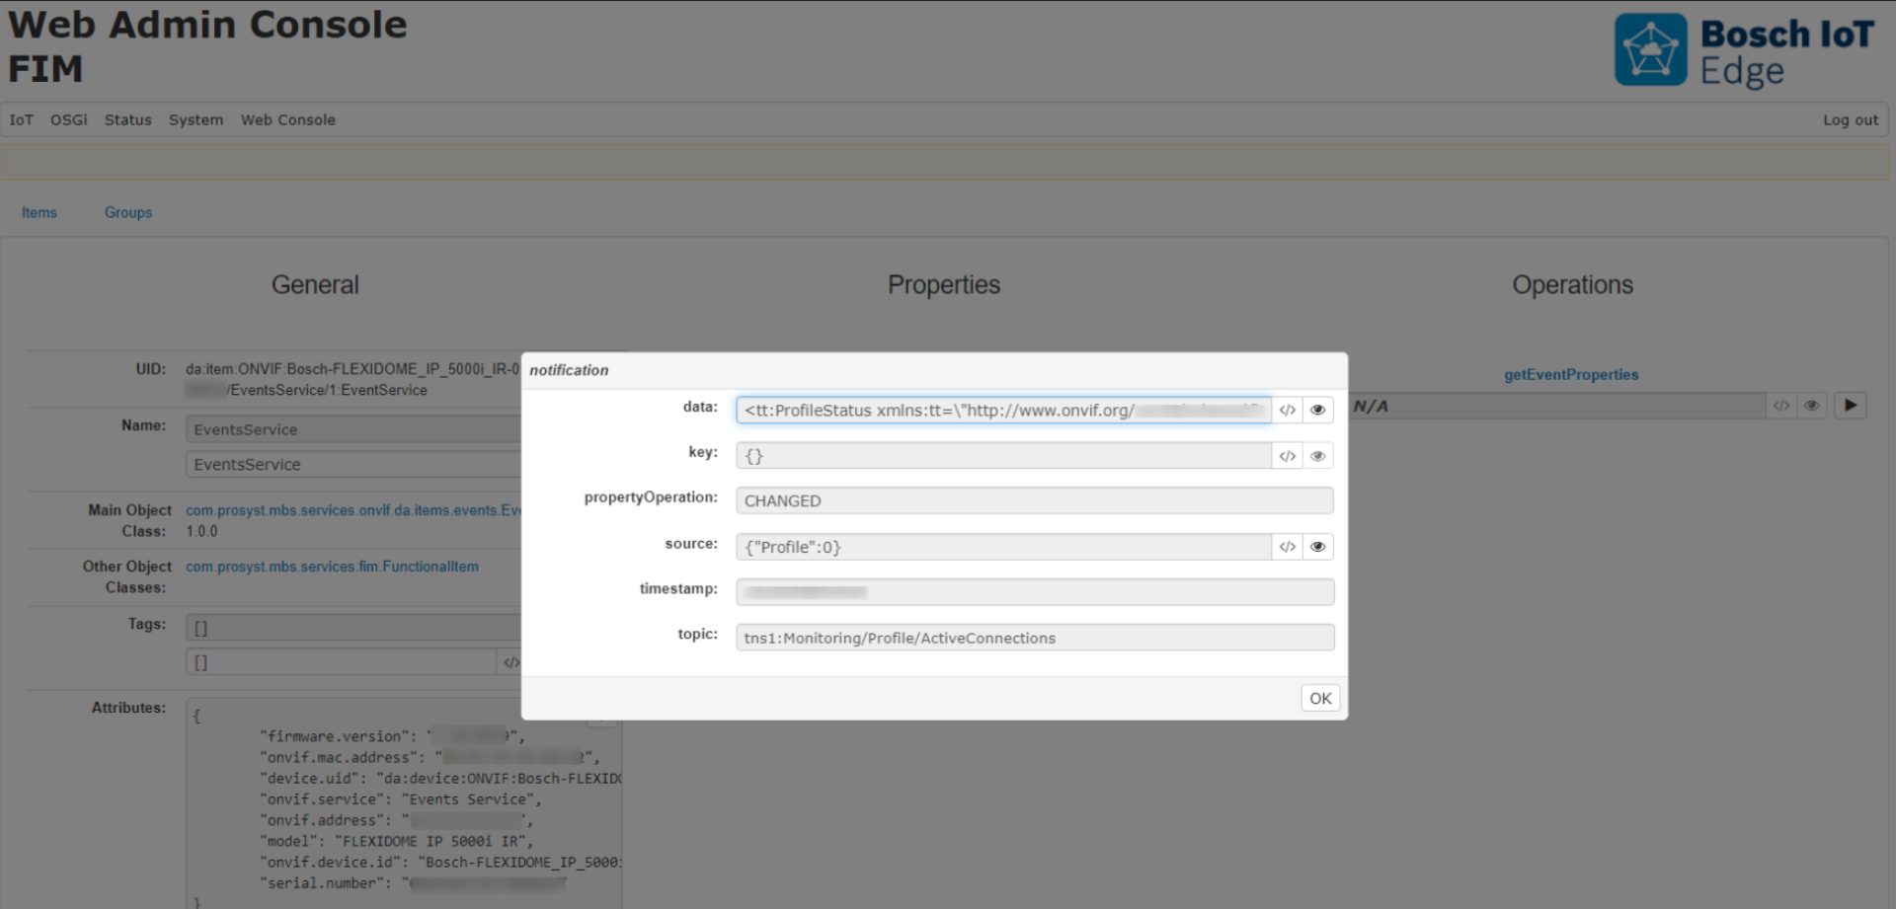The image size is (1896, 909).
Task: Open the code editor for the source field
Action: (x=1287, y=546)
